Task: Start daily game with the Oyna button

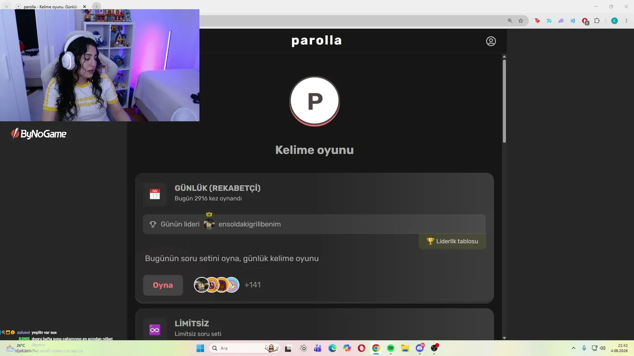Action: [163, 285]
